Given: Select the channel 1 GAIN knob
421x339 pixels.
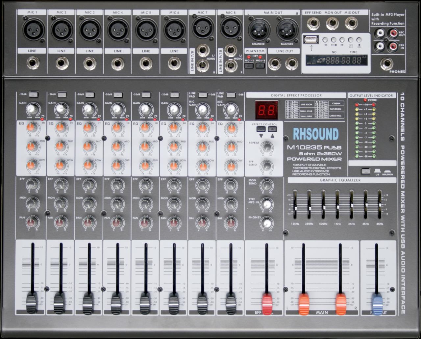Looking at the screenshot, I should pos(32,109).
